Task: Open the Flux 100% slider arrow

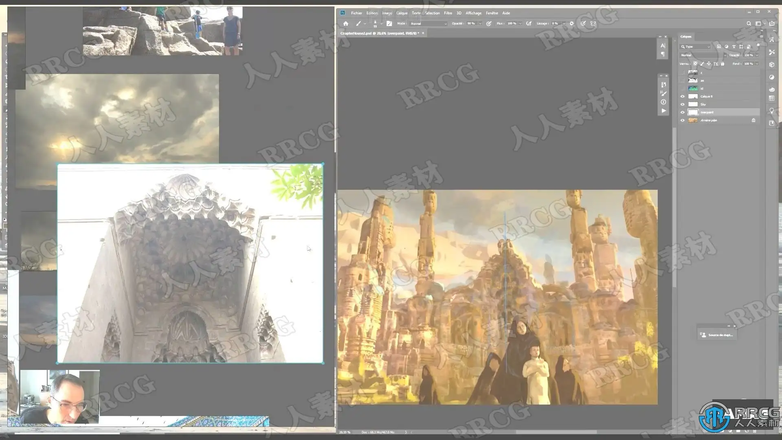Action: pyautogui.click(x=520, y=24)
